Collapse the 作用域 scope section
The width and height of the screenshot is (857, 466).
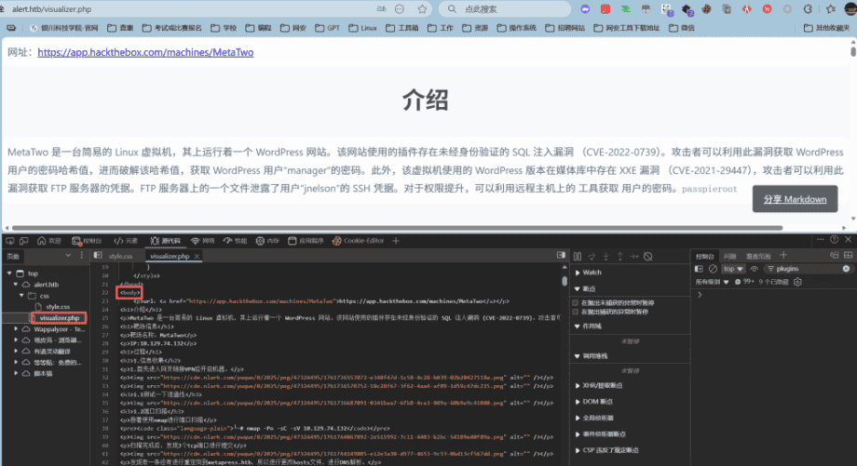588,326
